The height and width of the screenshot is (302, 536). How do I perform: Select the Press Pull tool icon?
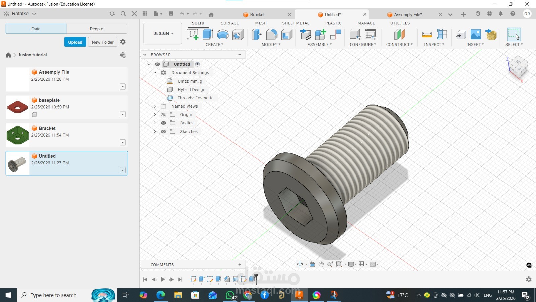[x=257, y=34]
